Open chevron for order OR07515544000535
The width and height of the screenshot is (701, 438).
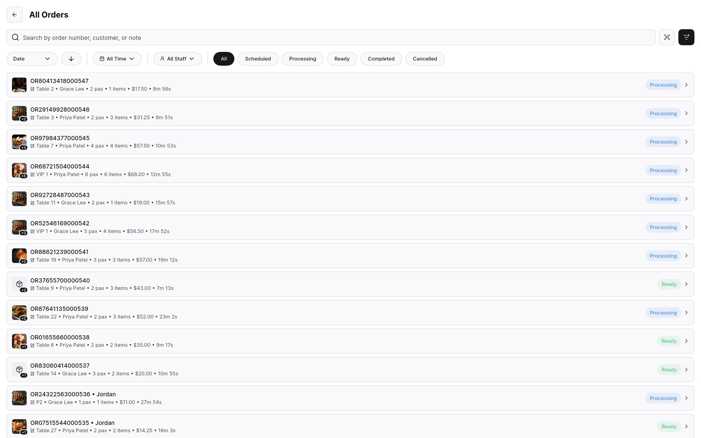pos(686,426)
